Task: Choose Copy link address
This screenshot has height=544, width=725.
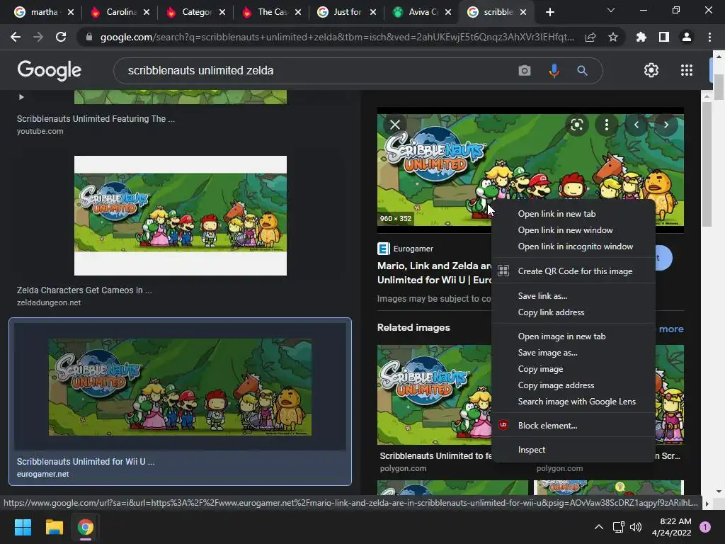Action: [573, 312]
